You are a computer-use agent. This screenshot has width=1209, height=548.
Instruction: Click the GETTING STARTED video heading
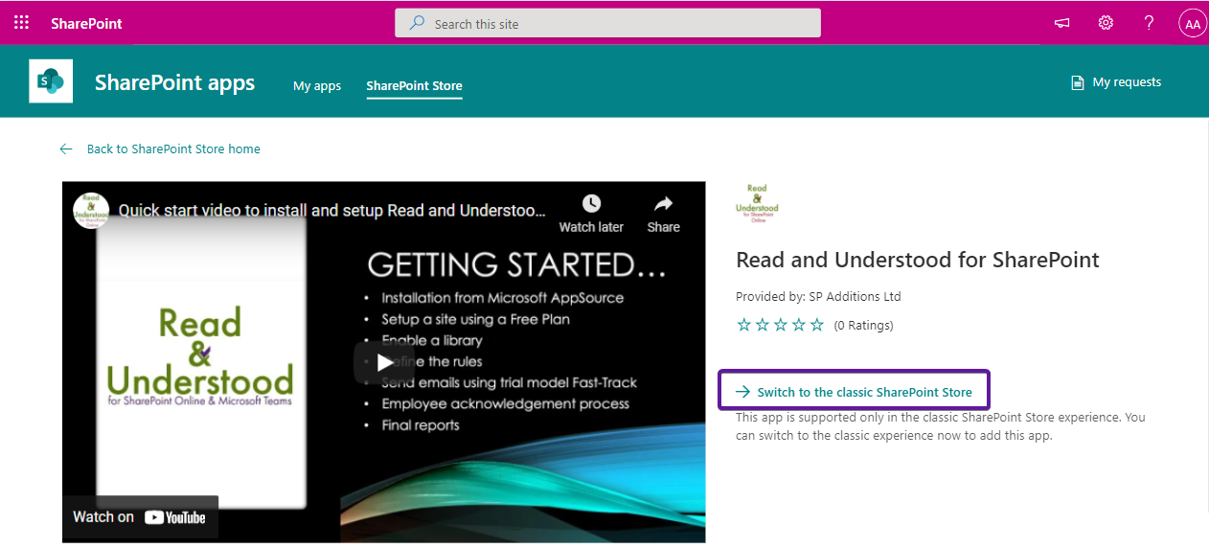pos(516,264)
